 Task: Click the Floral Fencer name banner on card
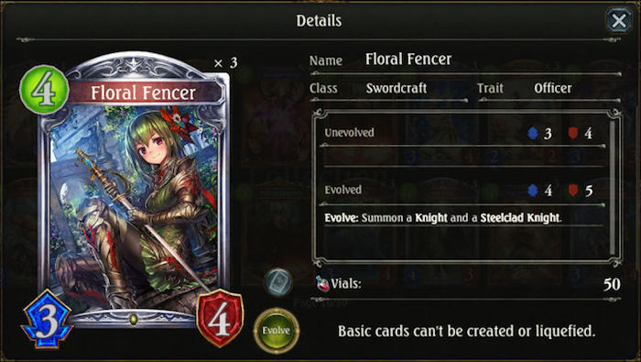click(x=144, y=93)
